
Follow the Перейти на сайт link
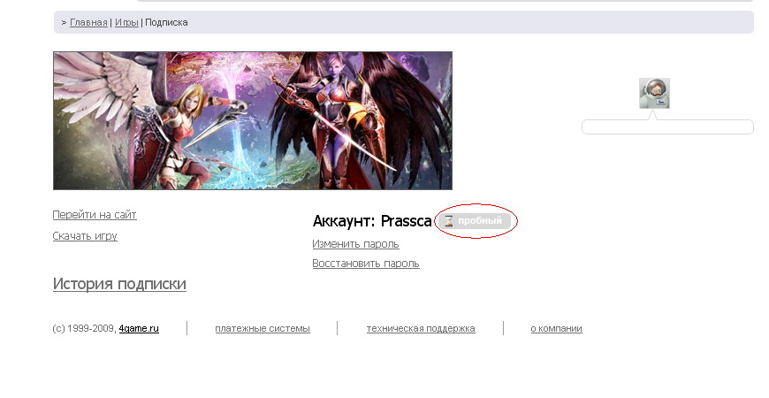pos(95,215)
